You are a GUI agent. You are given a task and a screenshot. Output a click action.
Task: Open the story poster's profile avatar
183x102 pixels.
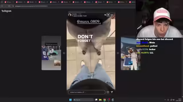pos(70,15)
